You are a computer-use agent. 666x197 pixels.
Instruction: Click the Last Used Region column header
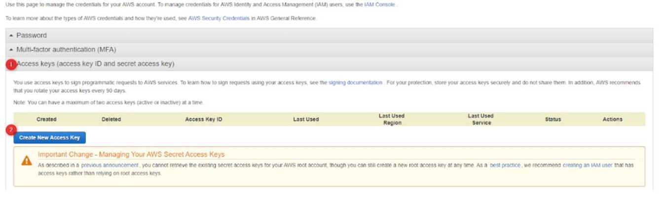click(392, 119)
